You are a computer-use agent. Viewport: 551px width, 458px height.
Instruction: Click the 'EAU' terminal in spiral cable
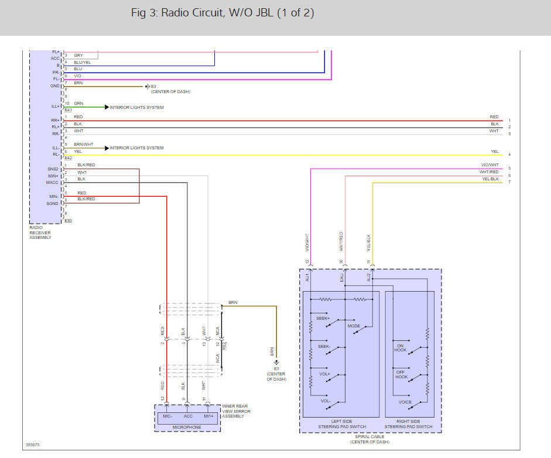(x=341, y=278)
